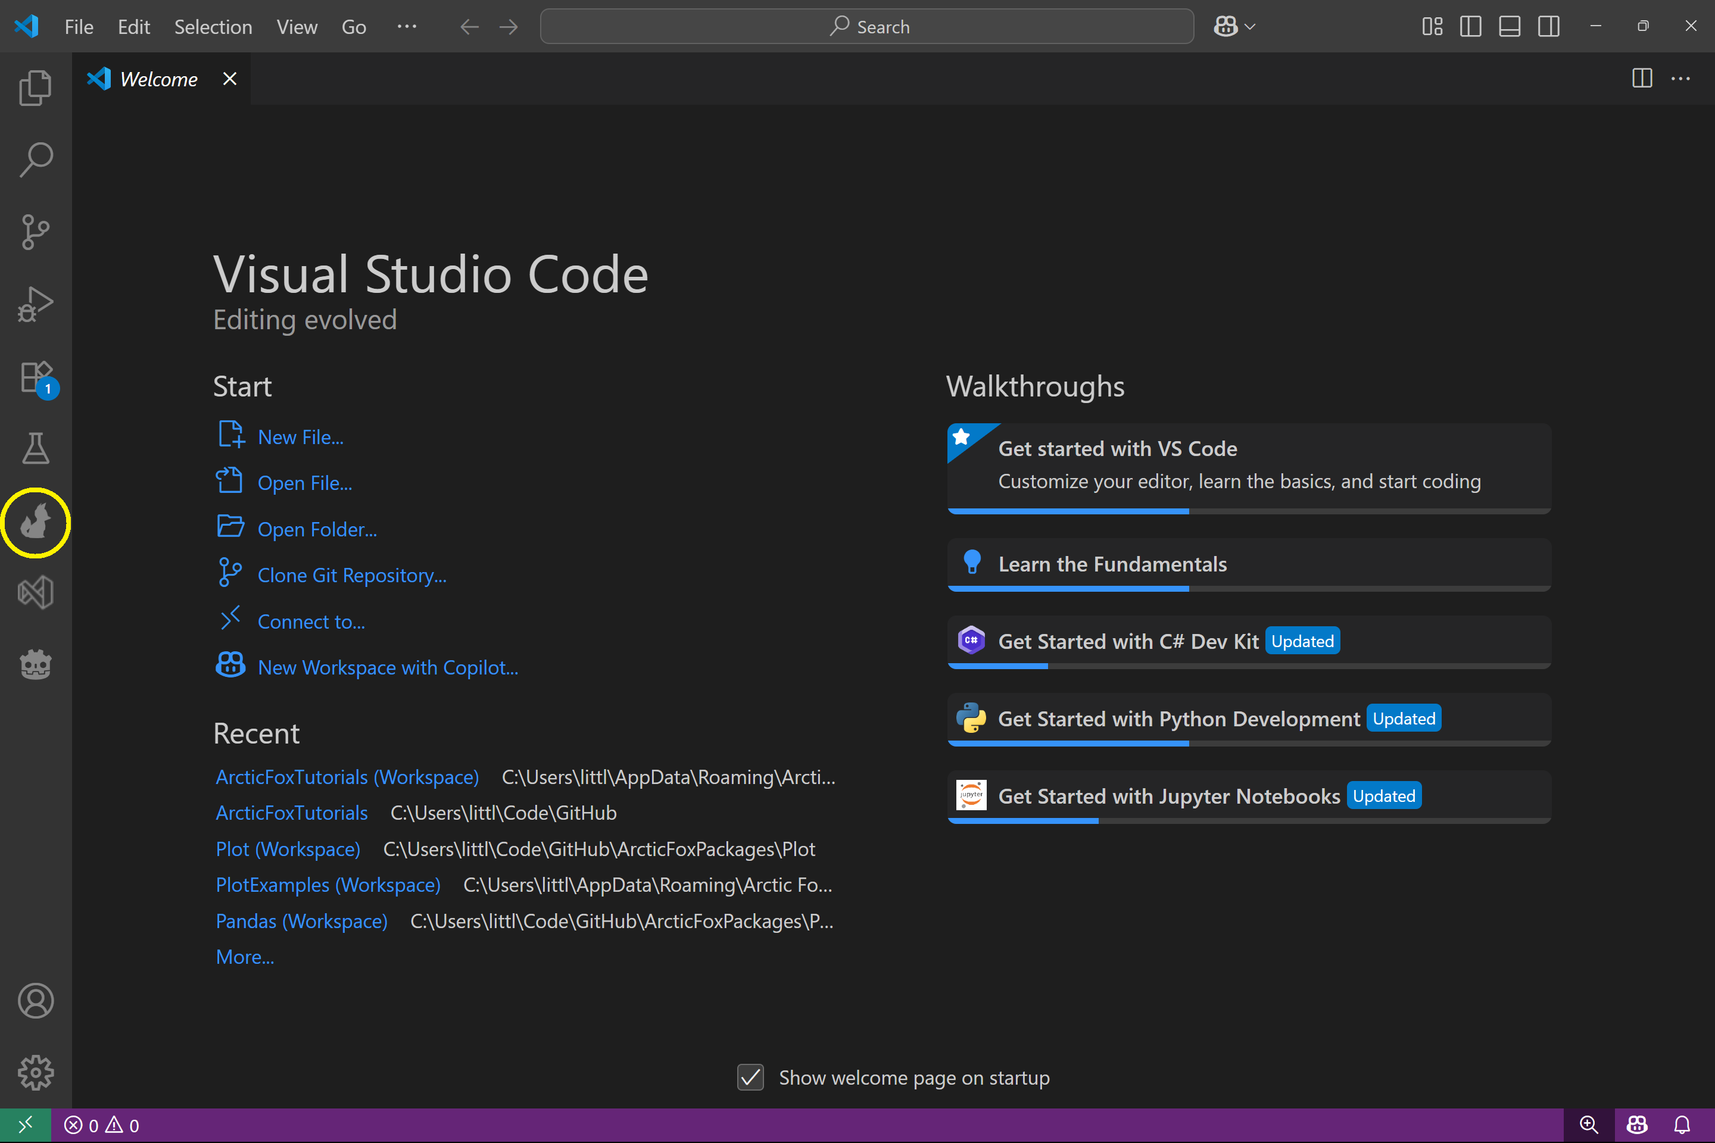Image resolution: width=1715 pixels, height=1143 pixels.
Task: Click the More recent items link
Action: 245,958
